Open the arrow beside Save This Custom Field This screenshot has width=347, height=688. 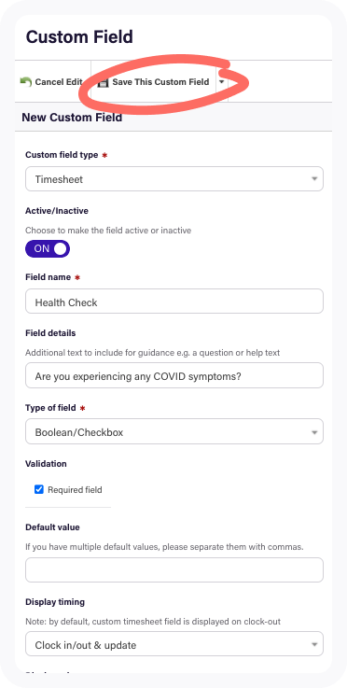[222, 81]
